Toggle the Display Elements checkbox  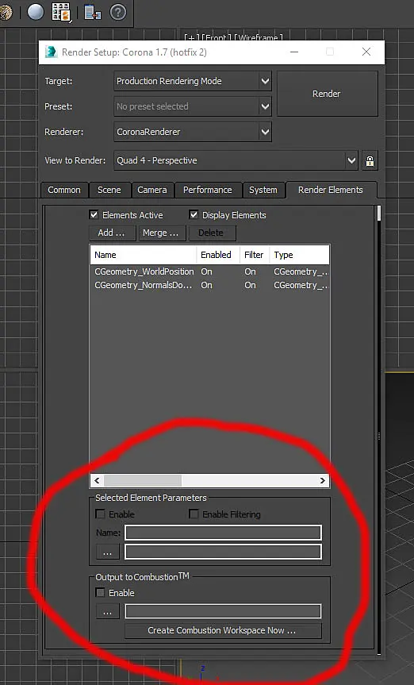pyautogui.click(x=194, y=214)
